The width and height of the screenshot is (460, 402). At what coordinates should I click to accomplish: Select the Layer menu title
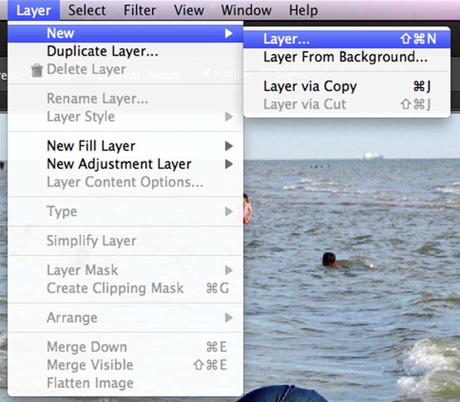pos(33,10)
